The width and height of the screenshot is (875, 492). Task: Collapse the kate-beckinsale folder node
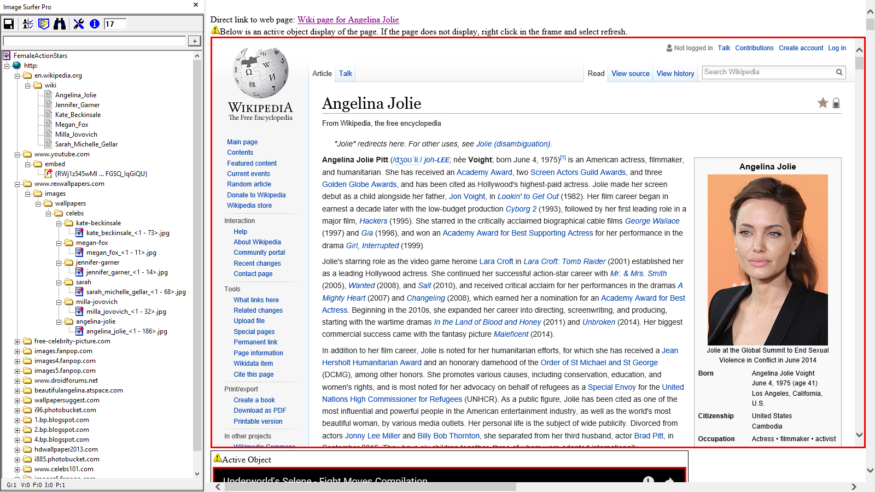point(59,223)
